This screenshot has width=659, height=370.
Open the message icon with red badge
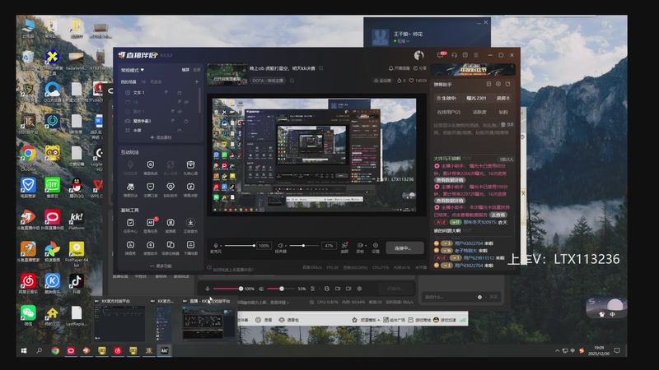click(x=441, y=54)
